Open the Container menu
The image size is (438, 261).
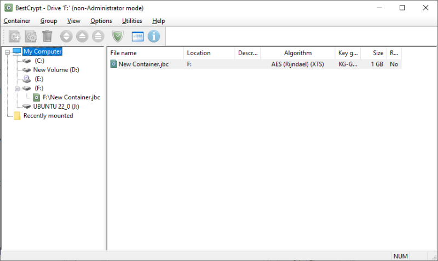click(17, 21)
